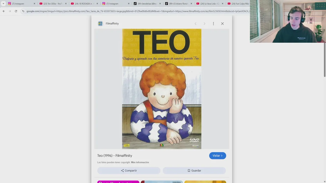Open the pink related image thumbnail
The image size is (326, 183).
[x=118, y=182]
